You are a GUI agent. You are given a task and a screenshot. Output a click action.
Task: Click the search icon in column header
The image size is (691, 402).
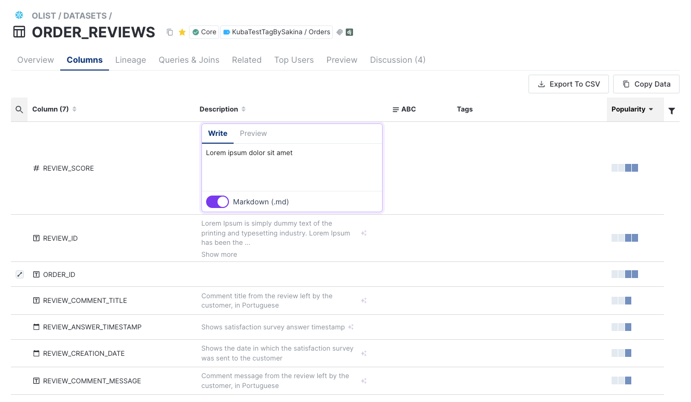point(19,109)
